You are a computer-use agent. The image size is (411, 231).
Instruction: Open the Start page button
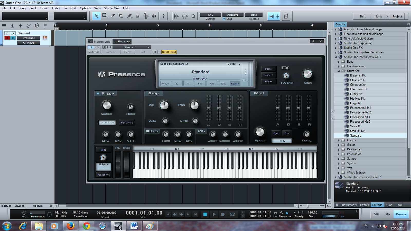click(362, 16)
